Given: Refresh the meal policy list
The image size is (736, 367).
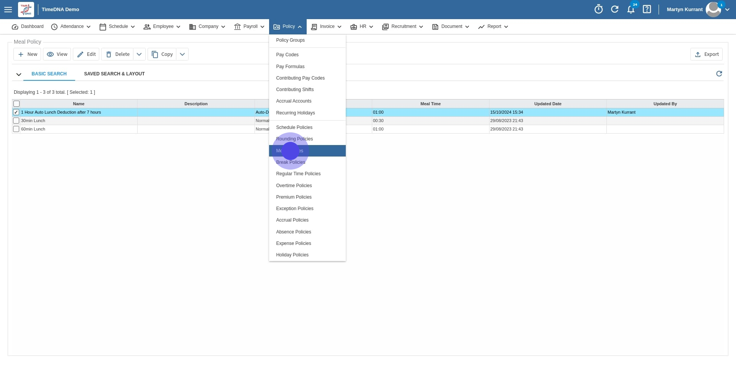Looking at the screenshot, I should [x=719, y=73].
